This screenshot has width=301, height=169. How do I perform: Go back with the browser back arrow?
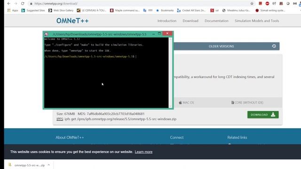9,3
